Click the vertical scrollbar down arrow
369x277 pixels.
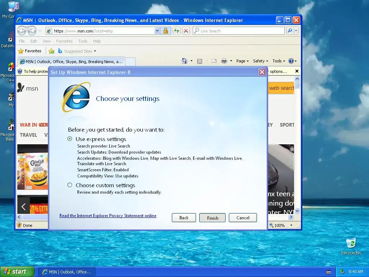(297, 211)
